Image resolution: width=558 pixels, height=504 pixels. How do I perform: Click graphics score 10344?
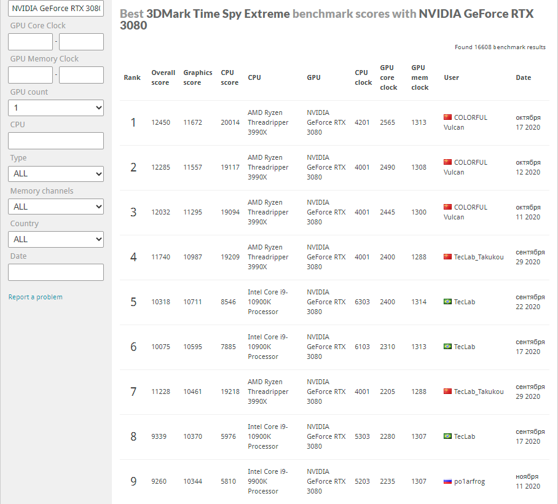tap(192, 481)
